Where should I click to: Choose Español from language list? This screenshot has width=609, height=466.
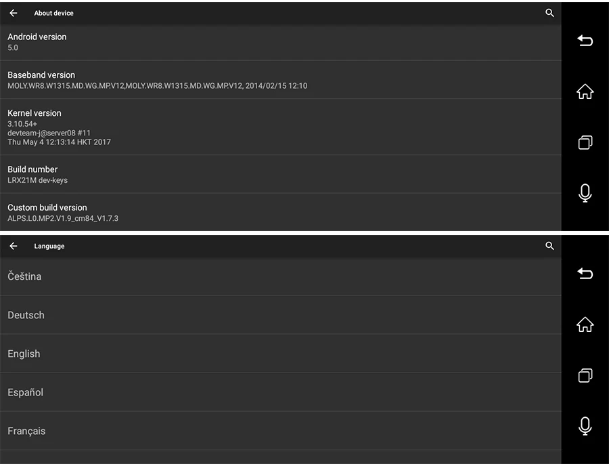click(x=280, y=392)
